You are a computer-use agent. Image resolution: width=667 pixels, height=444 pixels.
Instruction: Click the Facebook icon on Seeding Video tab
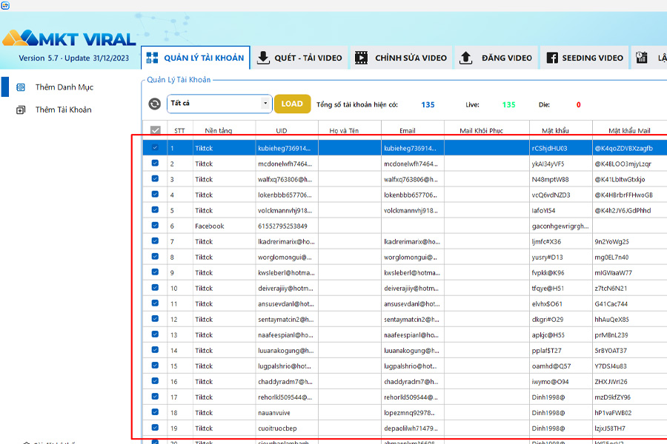pos(552,58)
